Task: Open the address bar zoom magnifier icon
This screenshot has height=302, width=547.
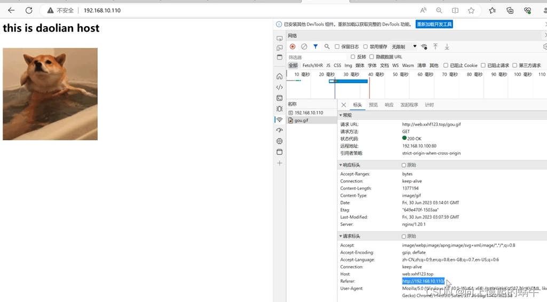Action: (439, 11)
